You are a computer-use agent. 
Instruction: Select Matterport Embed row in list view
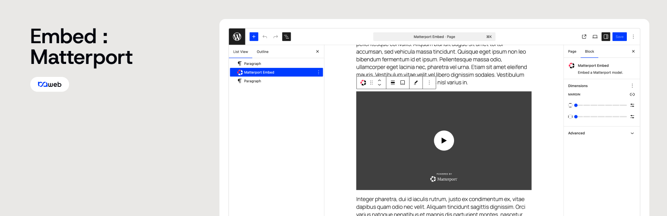(276, 72)
